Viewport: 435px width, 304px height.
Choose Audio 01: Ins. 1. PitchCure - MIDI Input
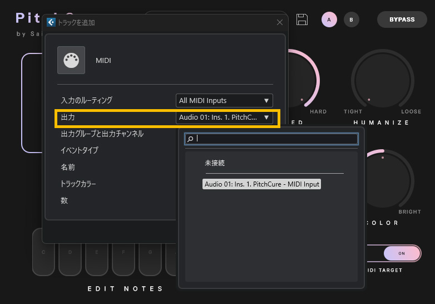click(x=261, y=184)
